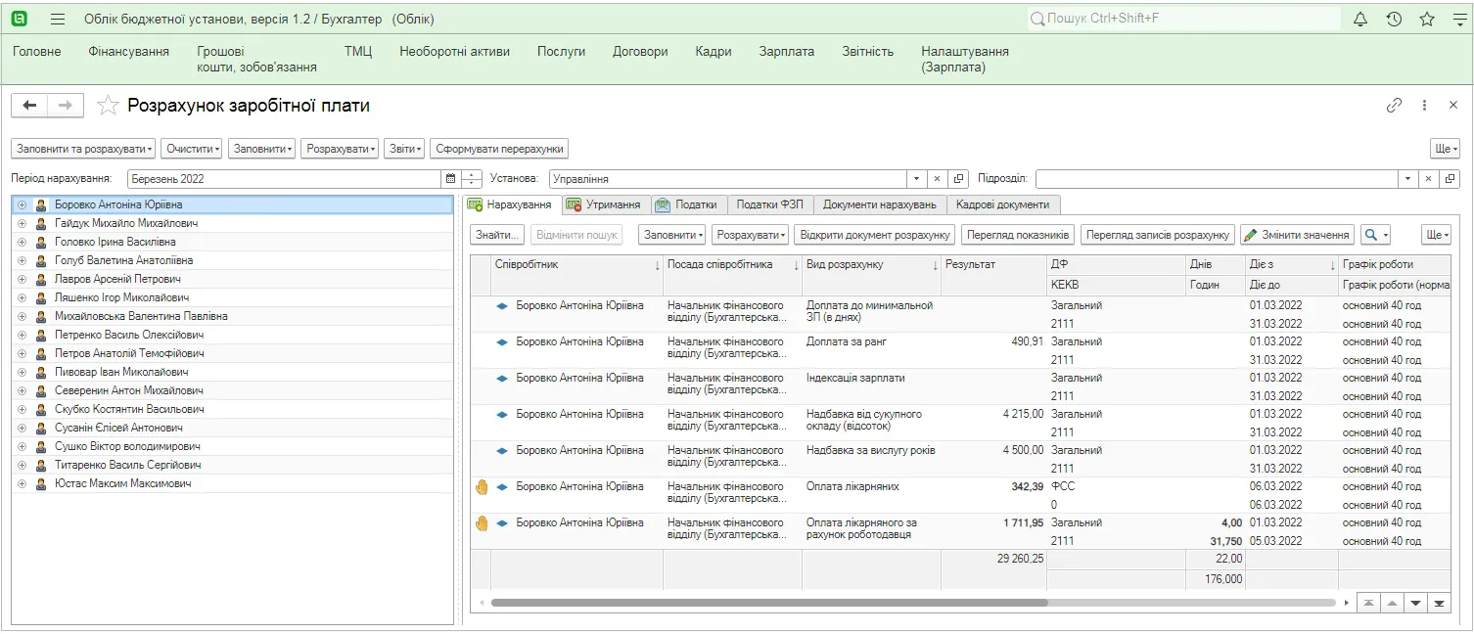Viewport: 1474px width, 634px height.
Task: Clear the Установа field
Action: click(937, 179)
